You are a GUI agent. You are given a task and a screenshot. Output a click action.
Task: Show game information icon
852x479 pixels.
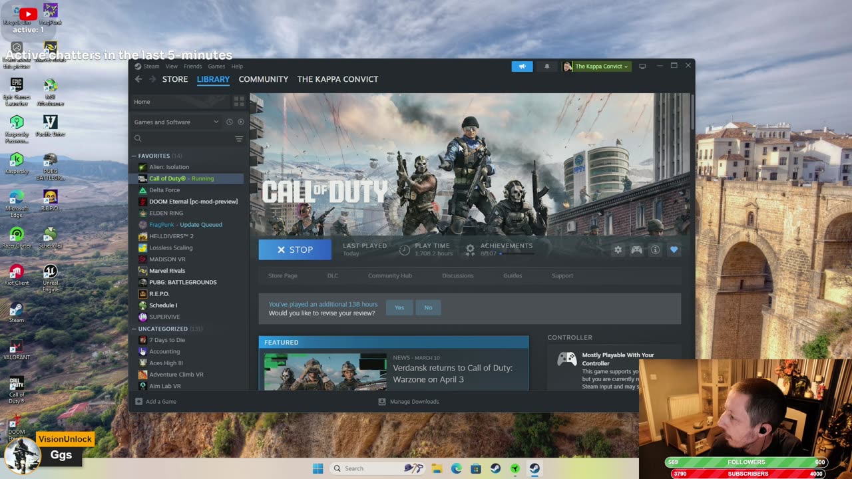coord(655,249)
